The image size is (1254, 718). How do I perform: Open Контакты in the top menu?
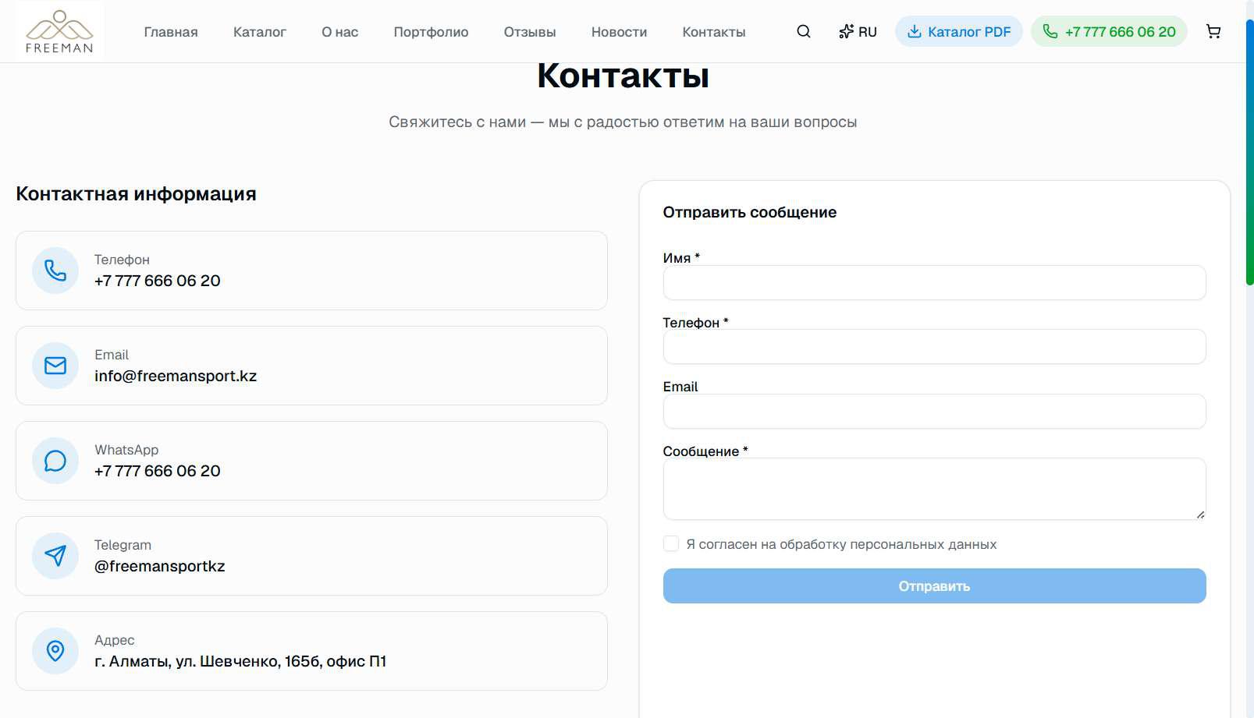(x=714, y=32)
